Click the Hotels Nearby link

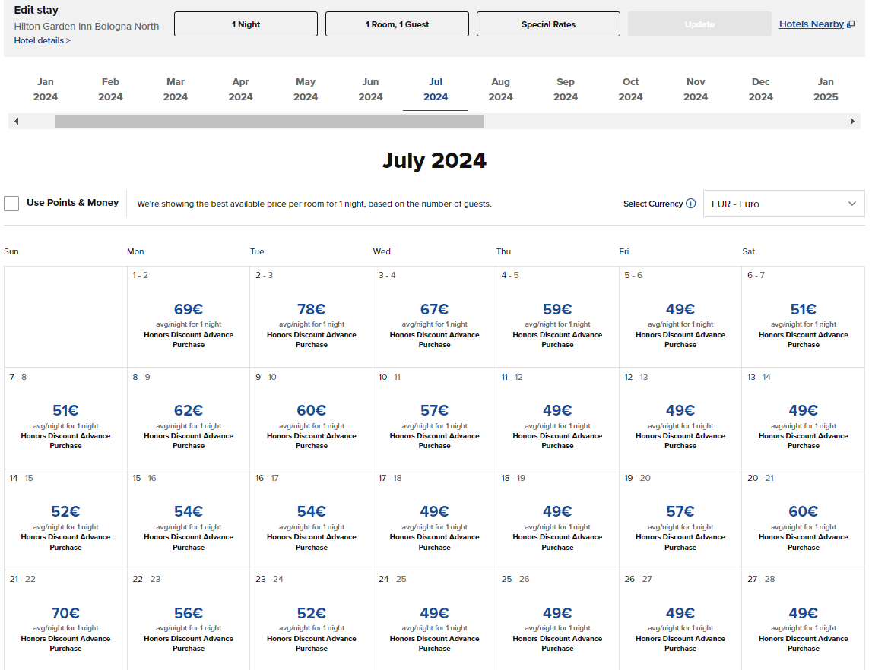[811, 24]
